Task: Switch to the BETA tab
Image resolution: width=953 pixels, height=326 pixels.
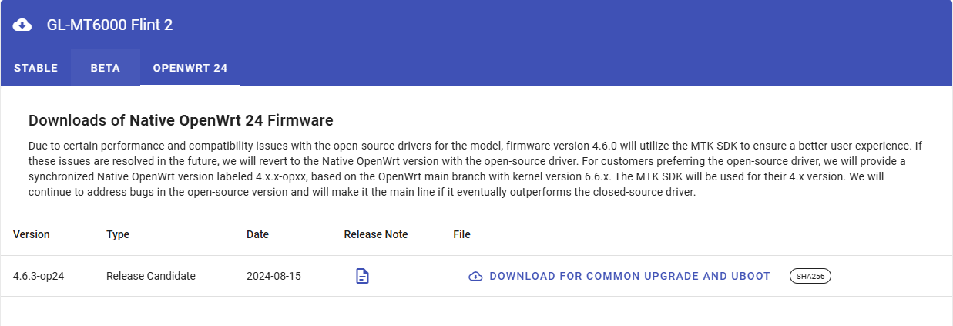Action: [105, 68]
